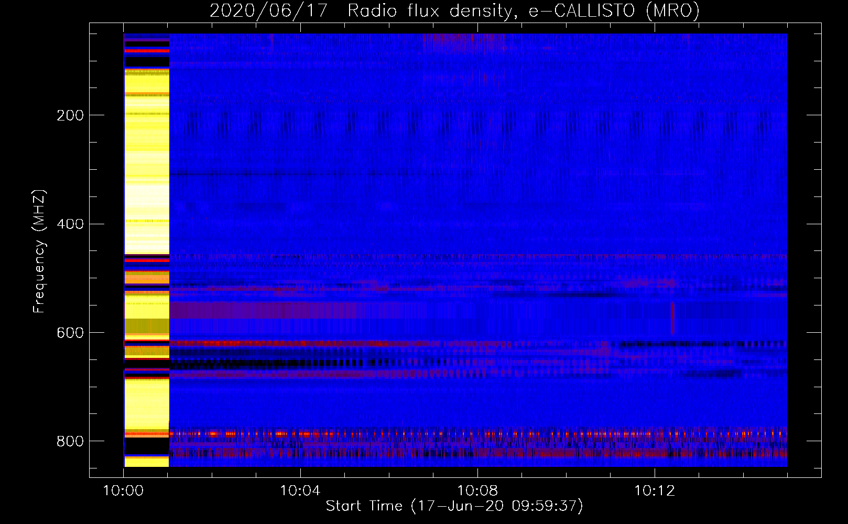Click the 'Start Time (17-Jun-20 09:59:37)' label
This screenshot has width=848, height=524.
[x=454, y=506]
